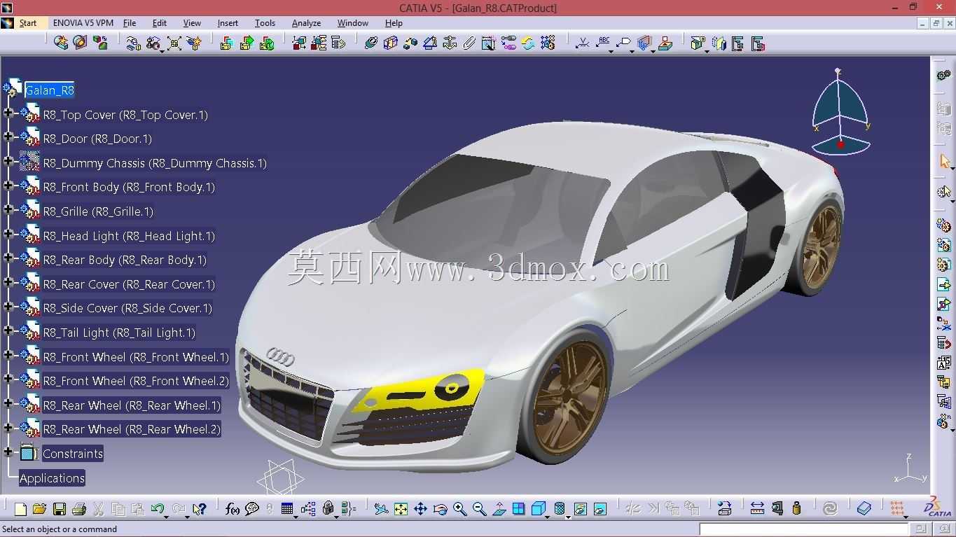956x537 pixels.
Task: Select the Galan_R8 root product
Action: pos(49,90)
